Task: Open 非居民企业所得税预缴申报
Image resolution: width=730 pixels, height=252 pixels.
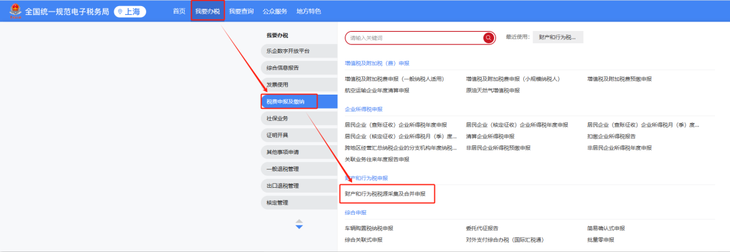Action: pyautogui.click(x=498, y=148)
